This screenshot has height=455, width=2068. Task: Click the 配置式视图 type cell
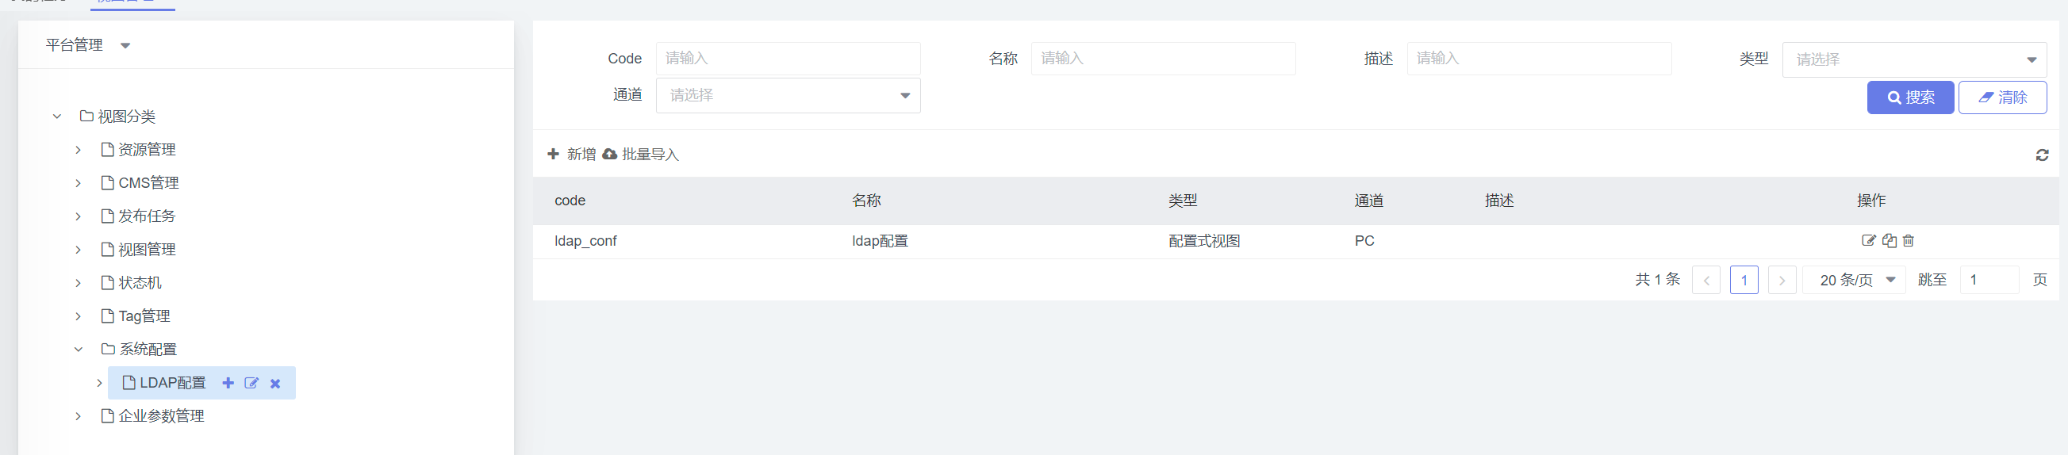[1204, 241]
